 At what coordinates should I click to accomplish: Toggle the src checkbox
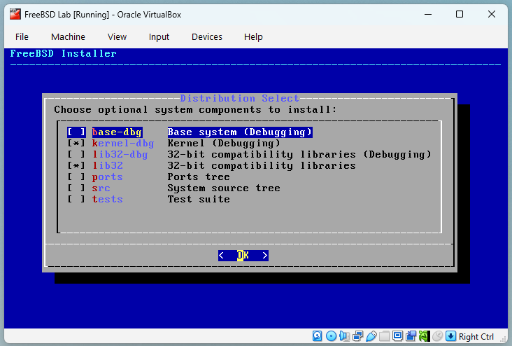coord(76,188)
